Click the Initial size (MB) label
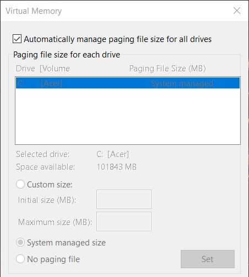249x277 pixels. pyautogui.click(x=47, y=200)
